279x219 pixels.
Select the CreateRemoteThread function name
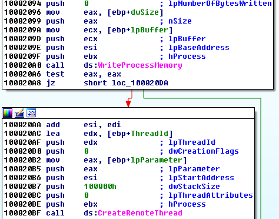[x=140, y=213]
